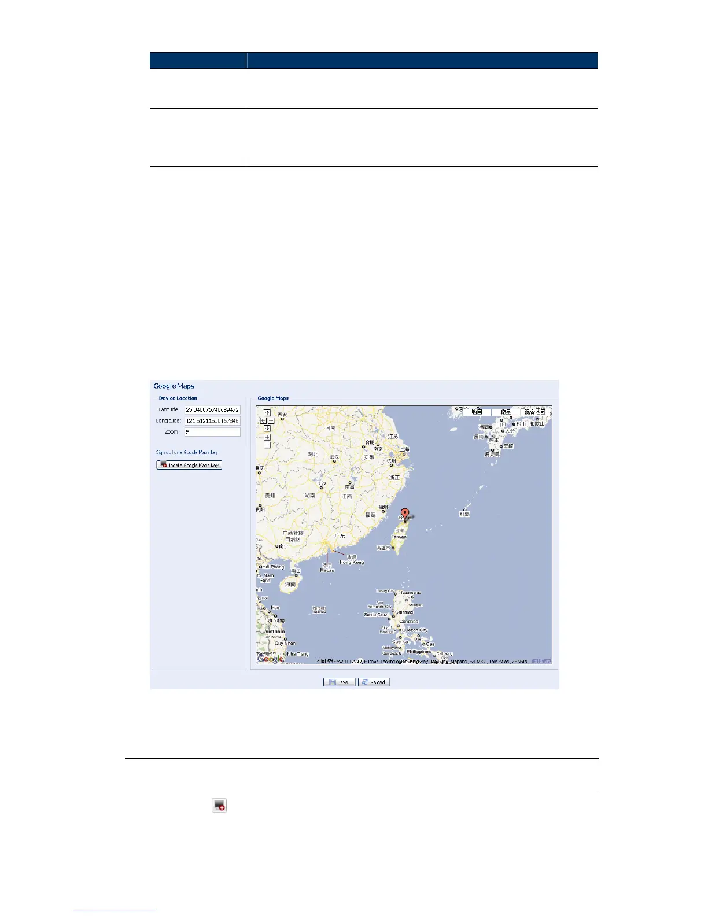Reload the Google Maps settings
This screenshot has width=708, height=916.
[374, 682]
